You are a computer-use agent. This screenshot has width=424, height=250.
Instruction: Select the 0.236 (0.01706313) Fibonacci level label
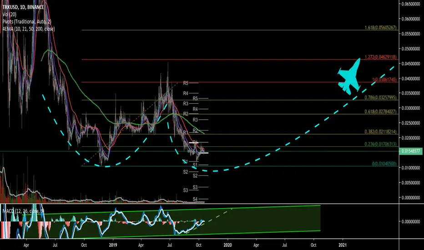[380, 144]
